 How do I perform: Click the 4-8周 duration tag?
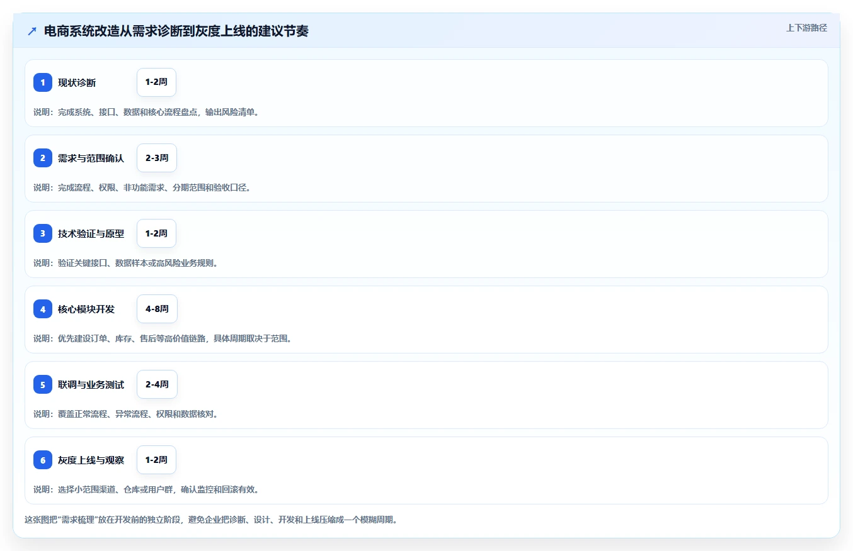157,309
